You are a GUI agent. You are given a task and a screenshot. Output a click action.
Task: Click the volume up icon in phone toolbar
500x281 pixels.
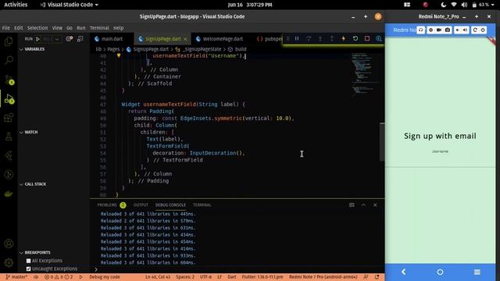tap(466, 30)
